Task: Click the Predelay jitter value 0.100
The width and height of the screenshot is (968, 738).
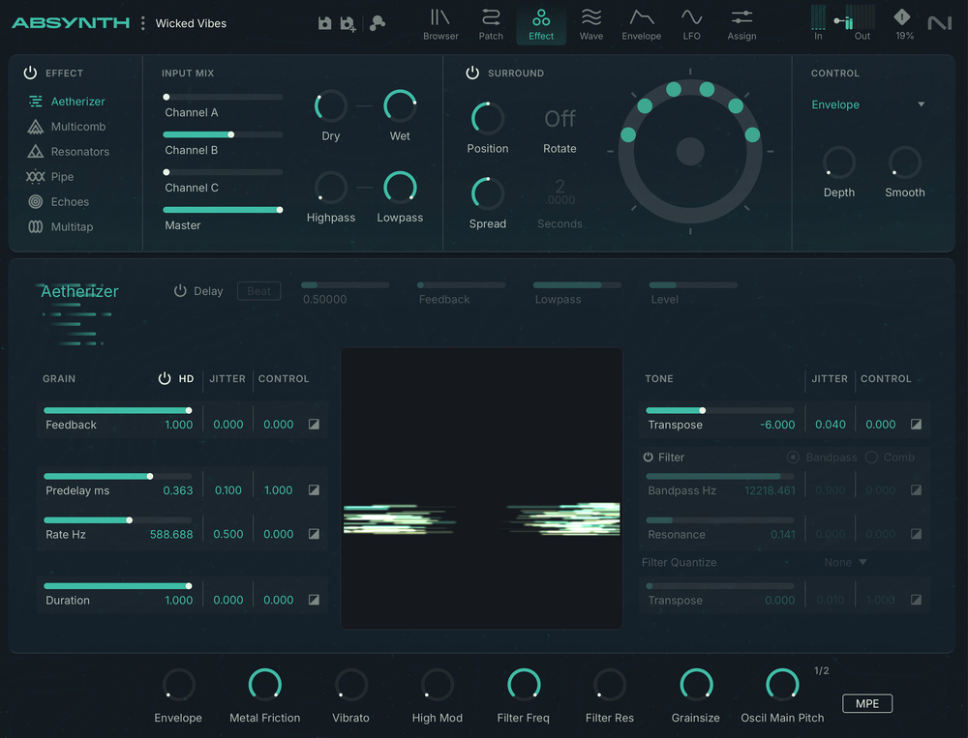Action: (227, 490)
